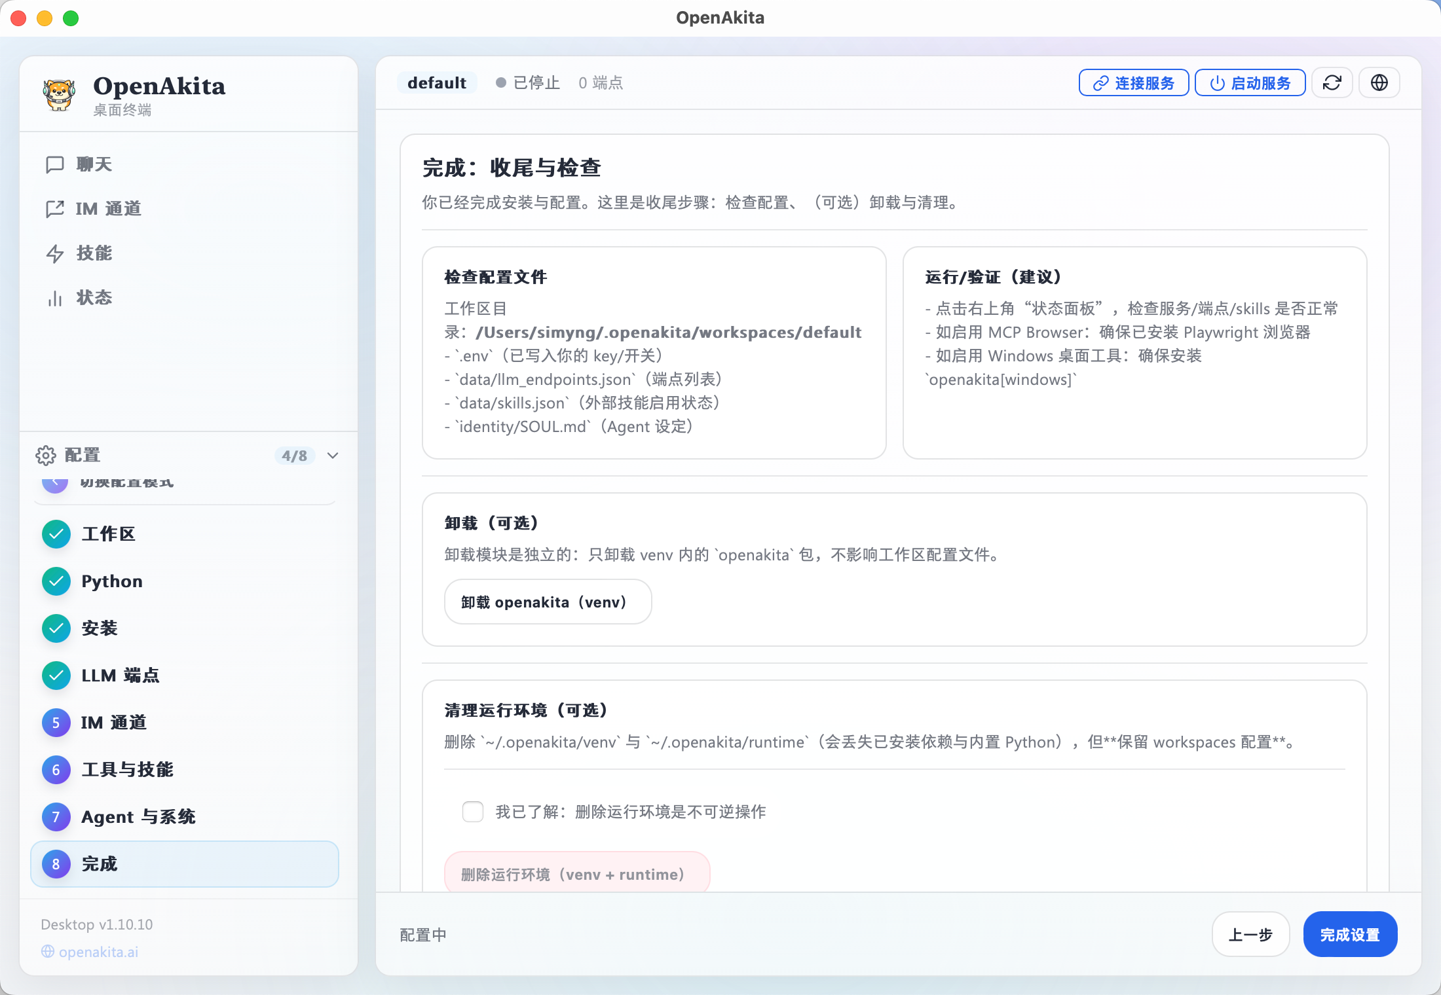Select the LLM 端点 step
The width and height of the screenshot is (1441, 995).
[x=121, y=676]
